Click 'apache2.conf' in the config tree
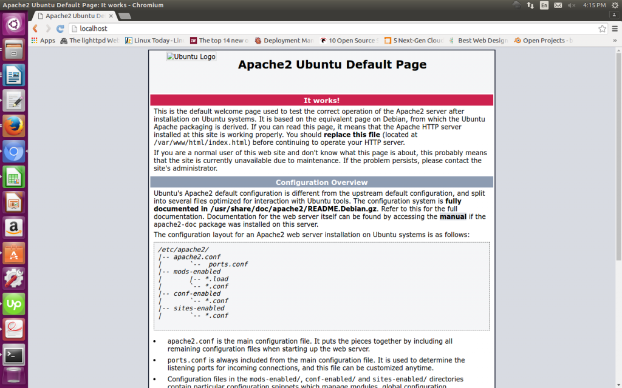The height and width of the screenshot is (388, 622). pyautogui.click(x=197, y=257)
